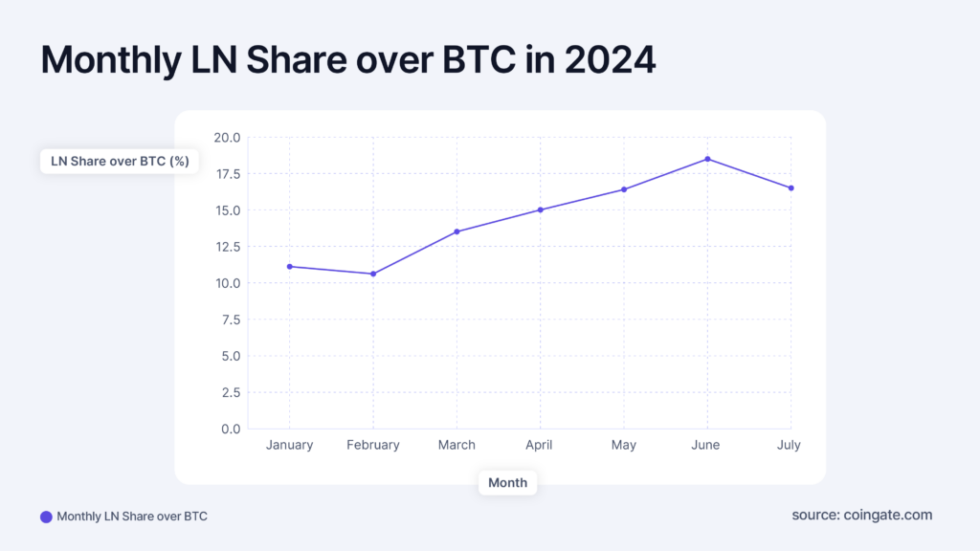Click the June peak data point
The width and height of the screenshot is (980, 551).
point(707,160)
